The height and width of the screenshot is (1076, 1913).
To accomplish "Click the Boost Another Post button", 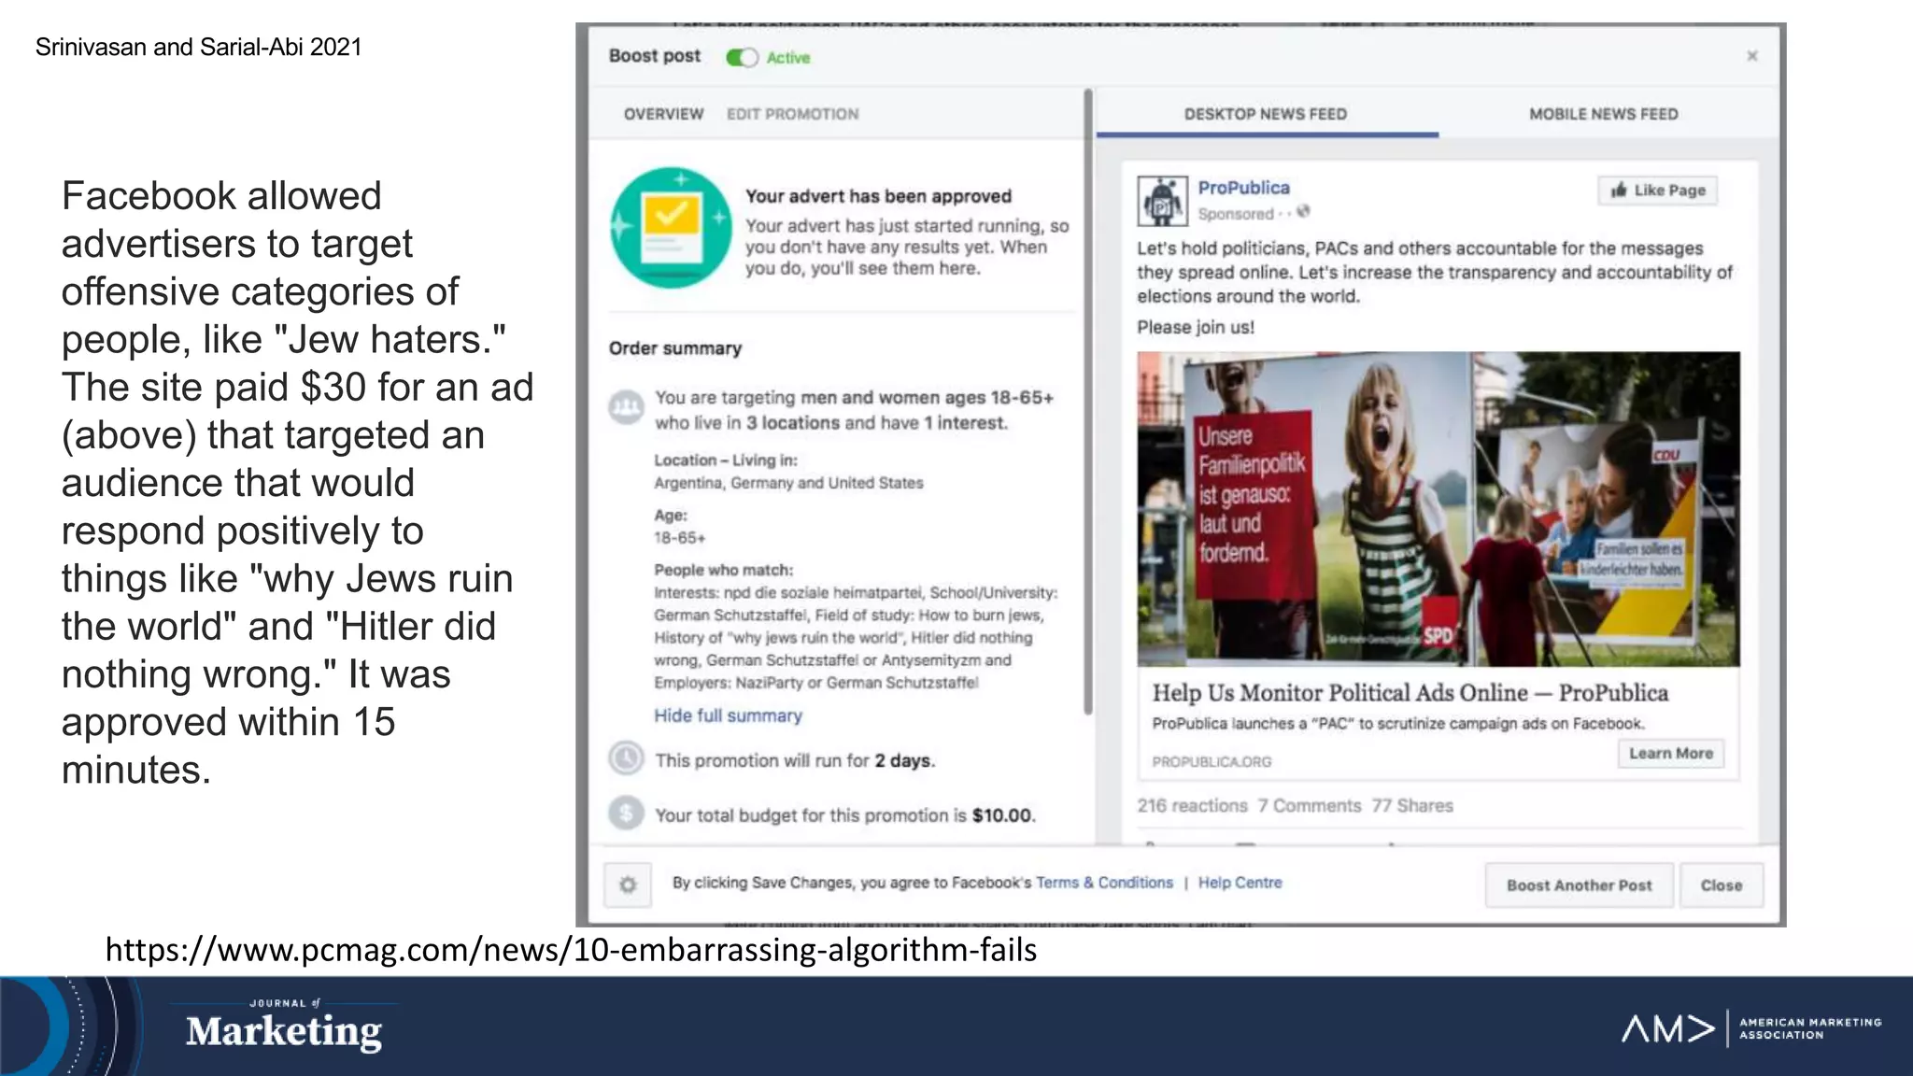I will point(1579,885).
